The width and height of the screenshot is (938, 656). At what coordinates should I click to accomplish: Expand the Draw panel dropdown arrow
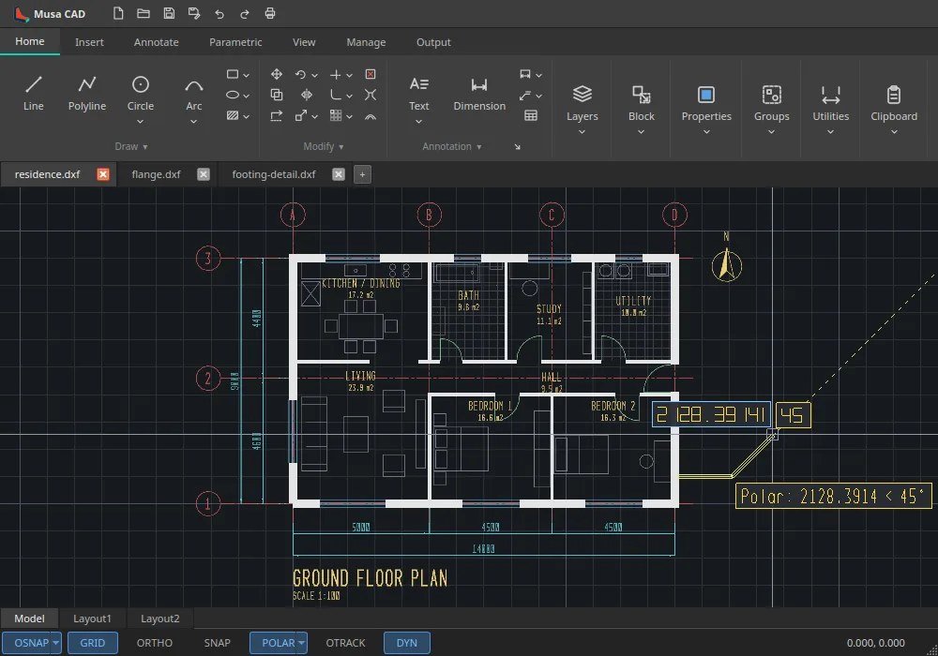145,147
